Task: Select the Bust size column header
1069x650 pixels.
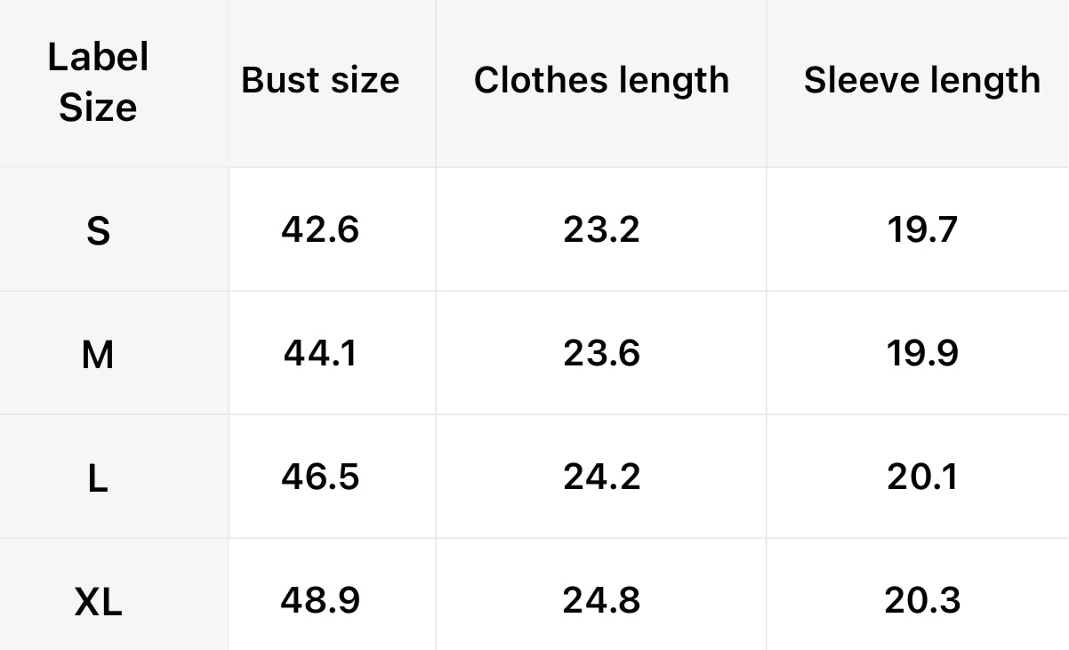Action: 320,80
